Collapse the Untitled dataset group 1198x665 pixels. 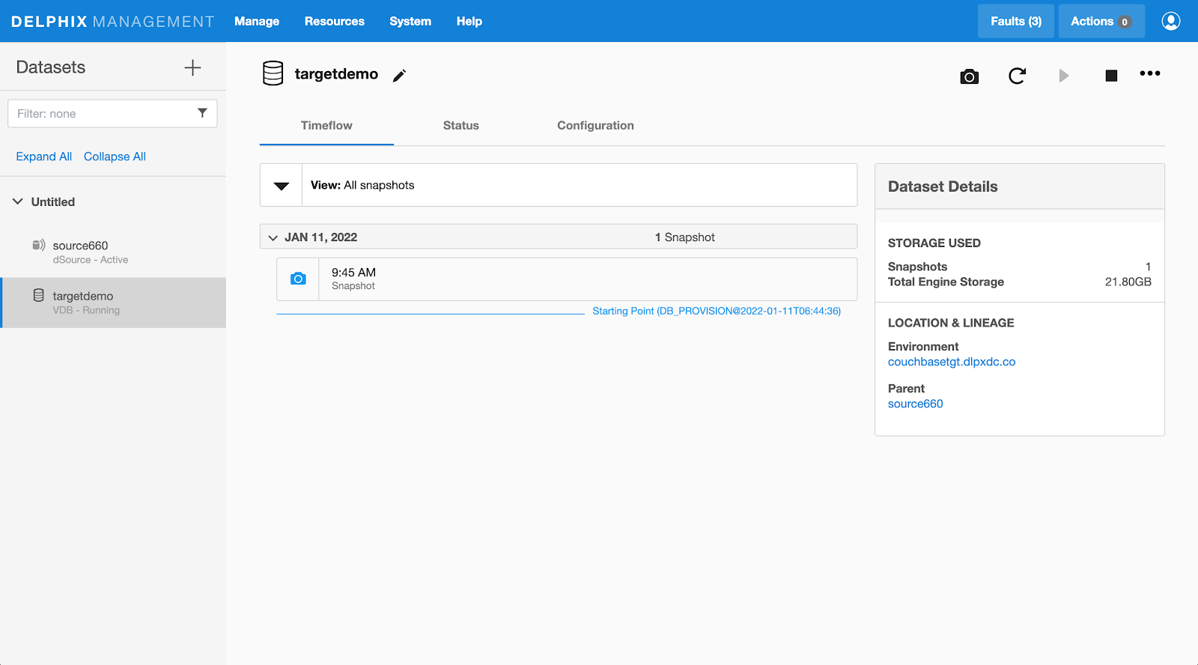[18, 201]
